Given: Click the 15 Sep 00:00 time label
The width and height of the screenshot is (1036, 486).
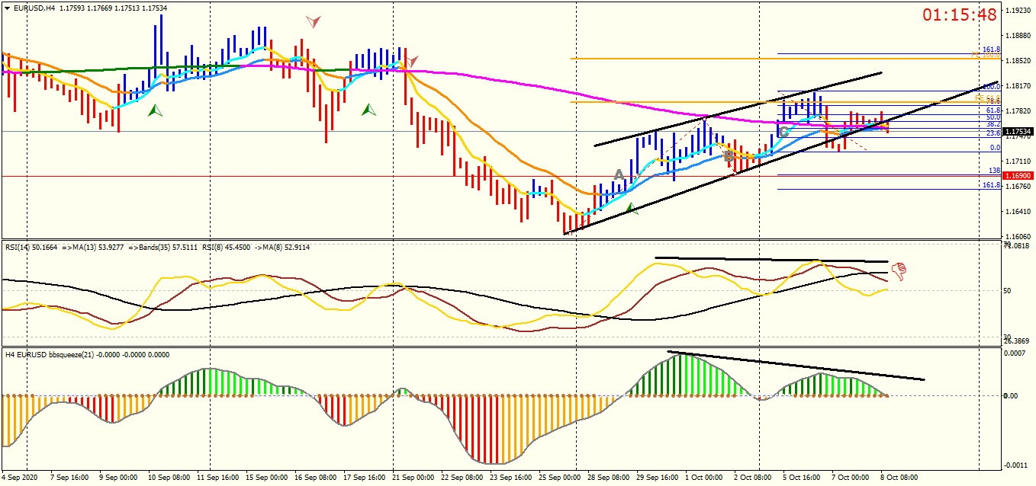Looking at the screenshot, I should [x=266, y=478].
